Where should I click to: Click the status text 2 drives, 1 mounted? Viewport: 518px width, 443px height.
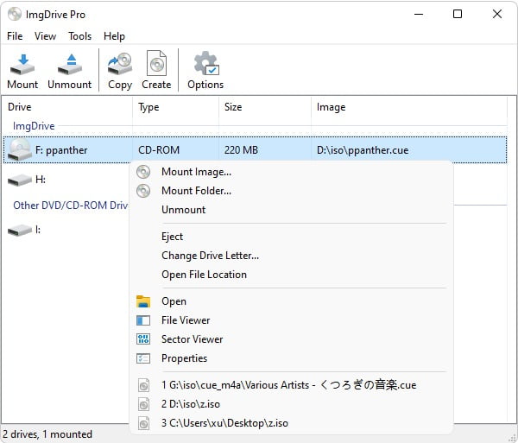pyautogui.click(x=47, y=434)
